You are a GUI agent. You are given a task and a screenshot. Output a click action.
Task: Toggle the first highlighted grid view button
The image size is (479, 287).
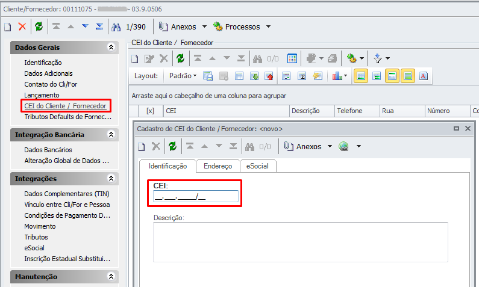coord(361,76)
